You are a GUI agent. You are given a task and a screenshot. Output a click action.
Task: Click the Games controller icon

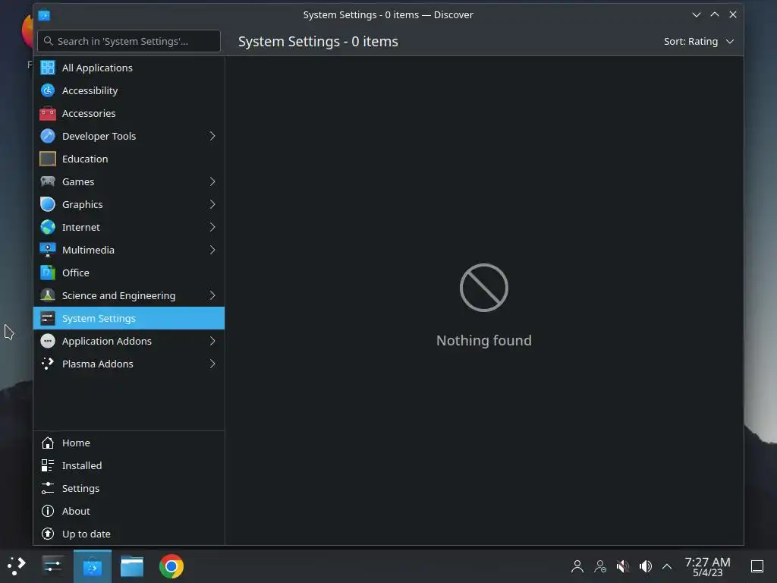click(48, 181)
